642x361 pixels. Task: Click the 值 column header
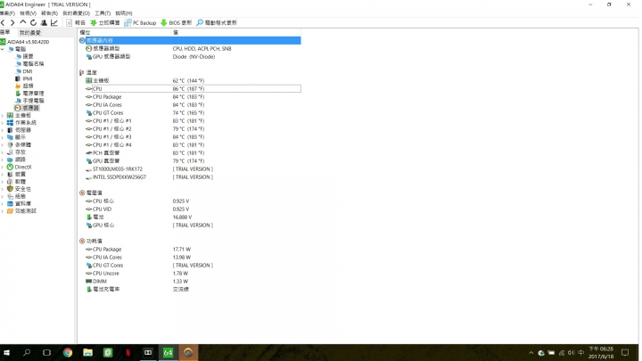pos(235,32)
